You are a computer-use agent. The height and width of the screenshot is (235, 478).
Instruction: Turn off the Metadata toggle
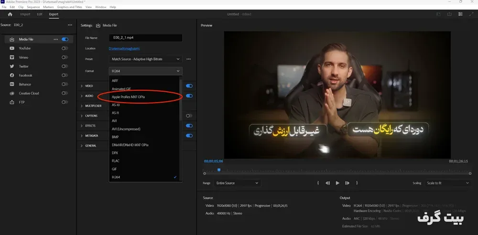click(189, 136)
